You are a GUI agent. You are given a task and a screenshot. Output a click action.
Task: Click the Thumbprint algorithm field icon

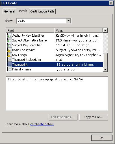pos(10,60)
